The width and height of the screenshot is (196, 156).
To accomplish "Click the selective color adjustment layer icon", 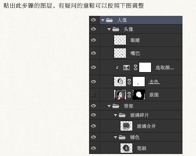I will click(126, 67).
